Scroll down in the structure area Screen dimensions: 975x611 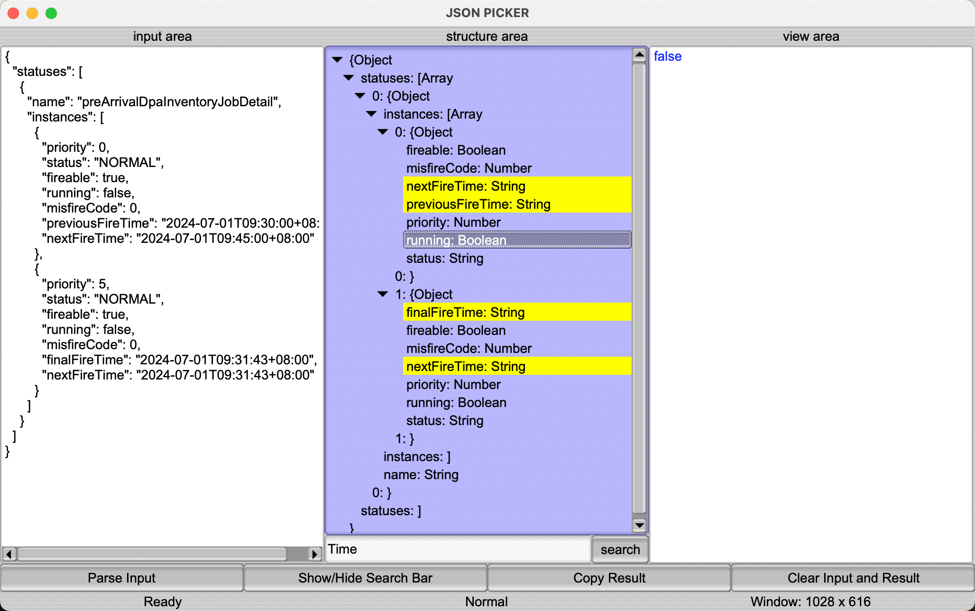pyautogui.click(x=639, y=527)
